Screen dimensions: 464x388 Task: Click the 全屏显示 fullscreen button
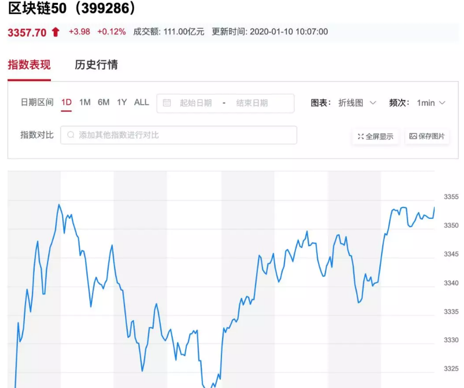coord(376,136)
